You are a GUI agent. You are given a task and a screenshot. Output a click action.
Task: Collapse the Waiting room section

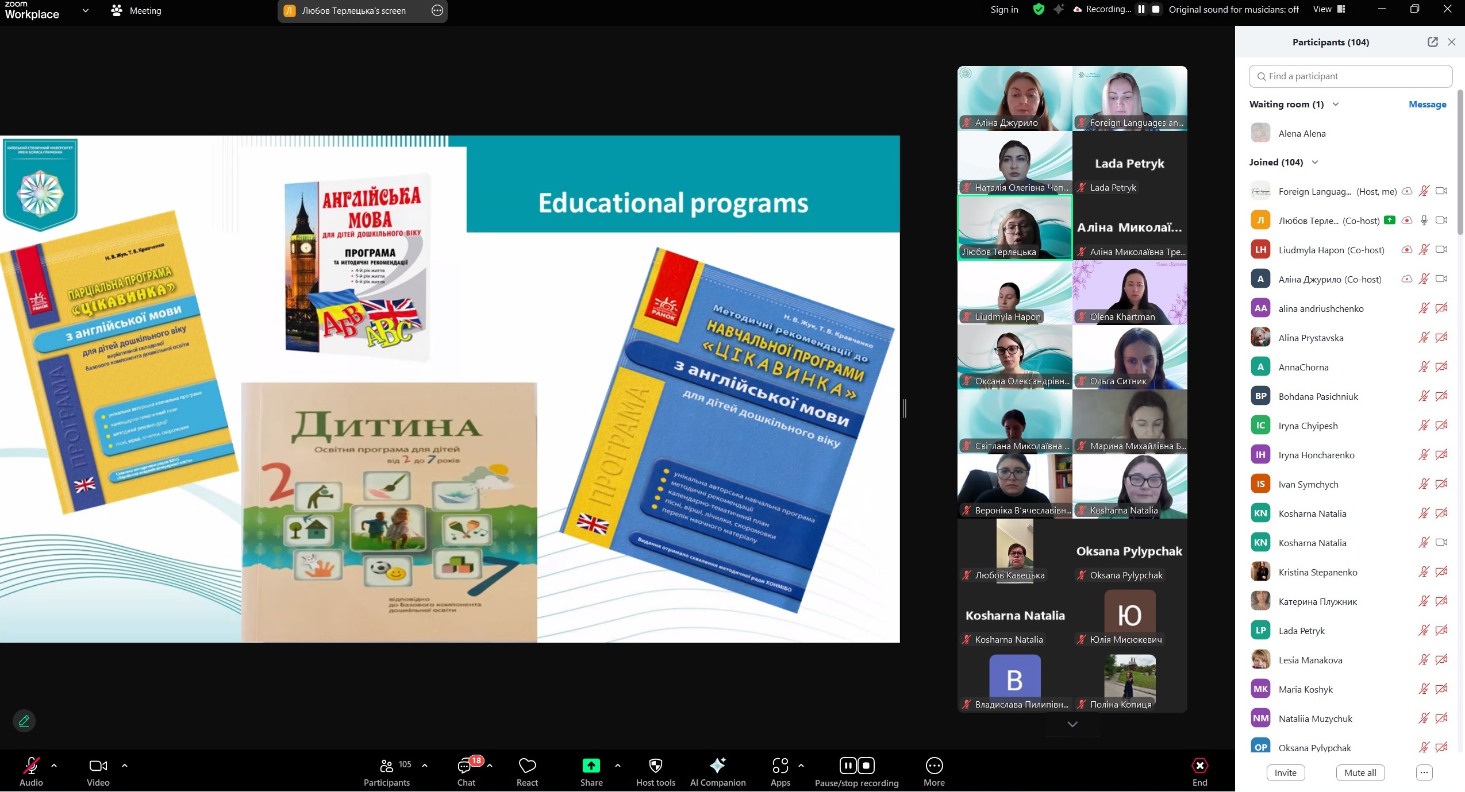[1336, 104]
